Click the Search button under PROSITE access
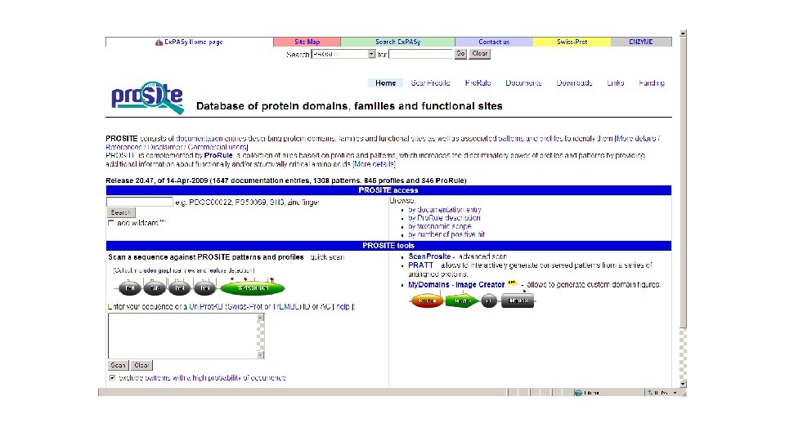Screen dimensions: 785x441 coord(121,212)
